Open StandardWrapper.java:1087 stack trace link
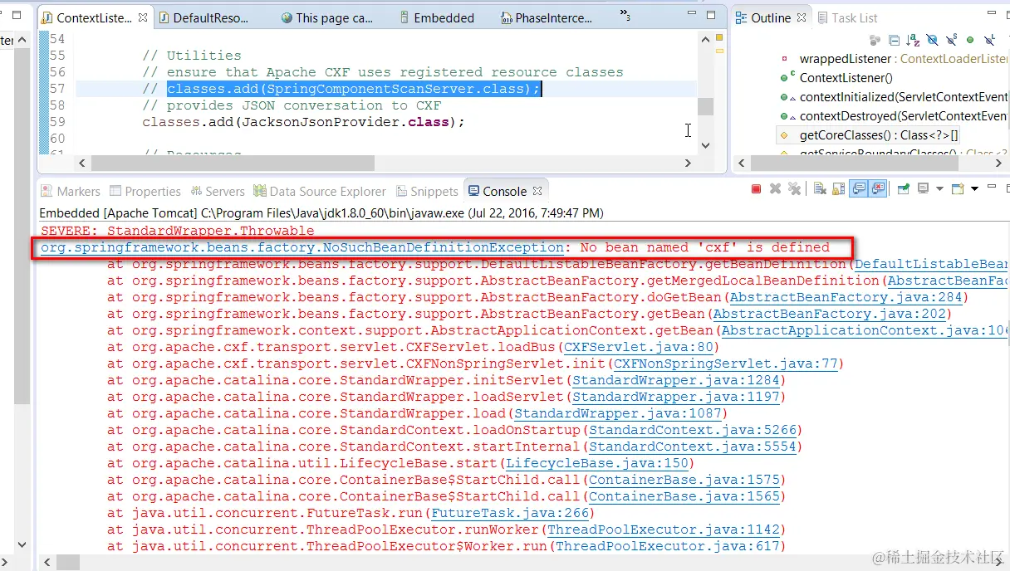 point(618,413)
